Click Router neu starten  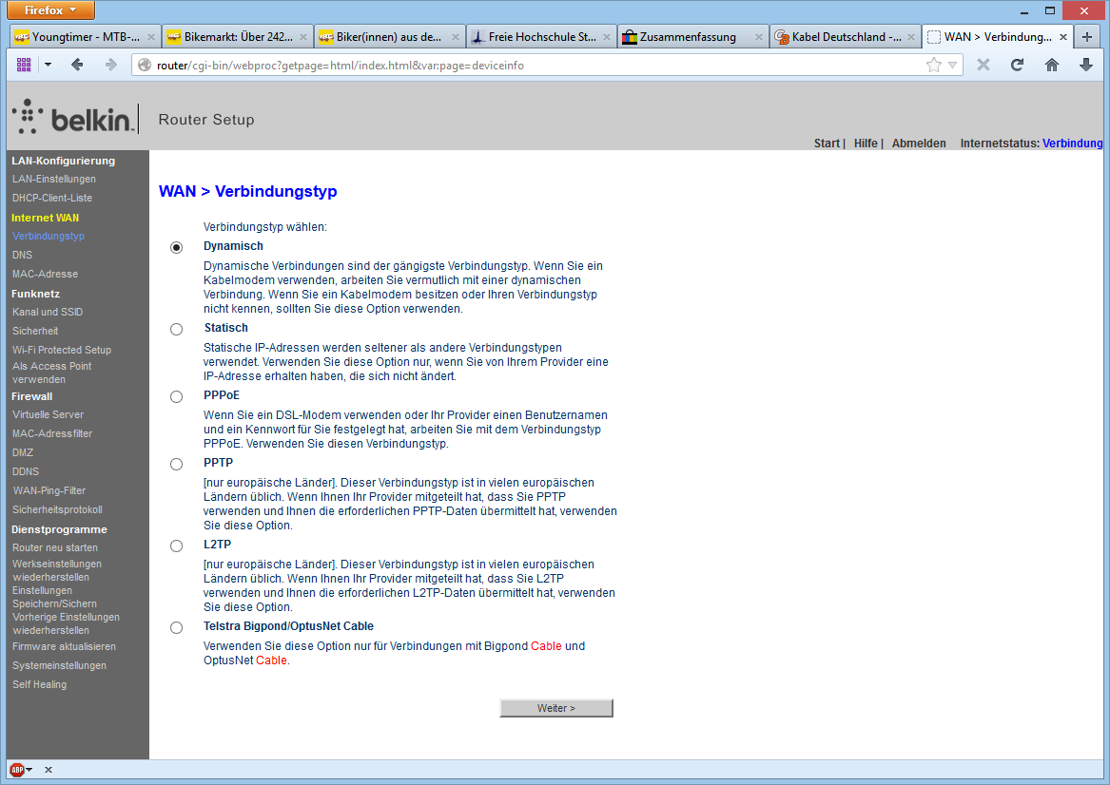pos(55,547)
